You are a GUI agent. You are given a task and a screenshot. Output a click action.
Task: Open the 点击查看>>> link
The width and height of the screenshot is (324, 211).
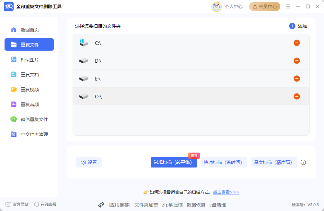[x=226, y=192]
